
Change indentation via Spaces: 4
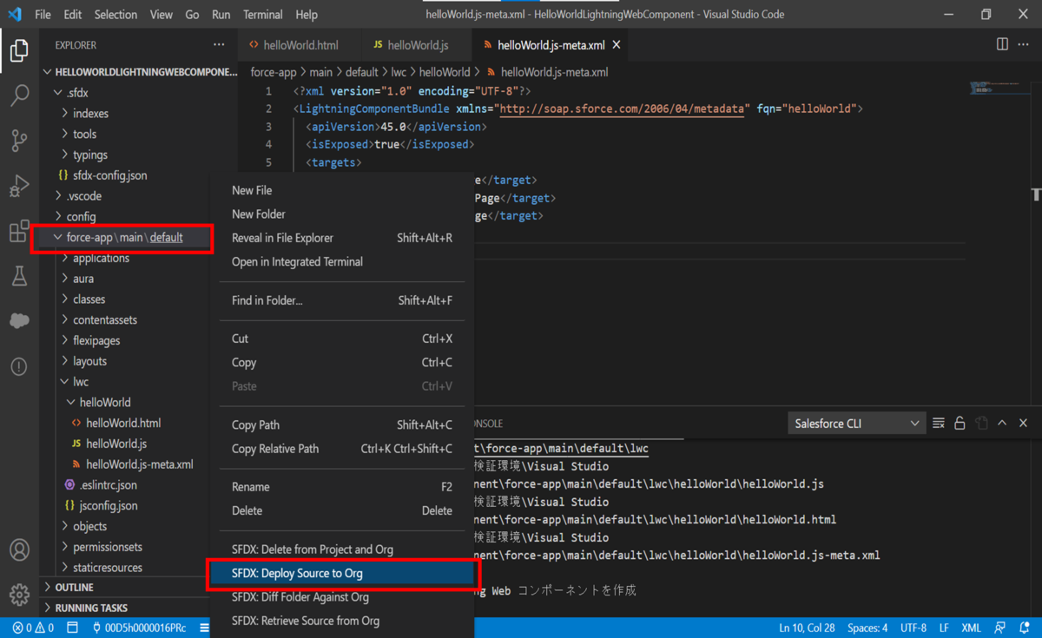click(x=867, y=628)
